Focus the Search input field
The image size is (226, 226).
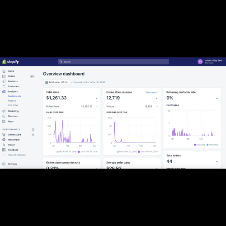click(x=113, y=61)
